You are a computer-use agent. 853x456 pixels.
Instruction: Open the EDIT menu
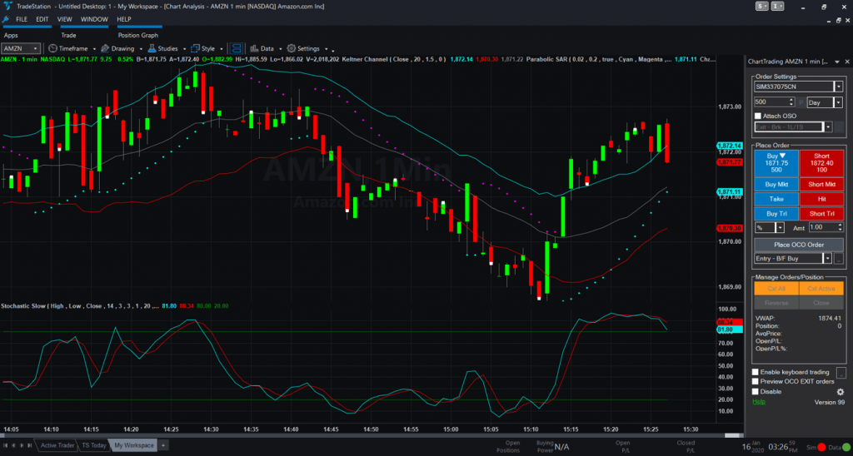(x=42, y=19)
